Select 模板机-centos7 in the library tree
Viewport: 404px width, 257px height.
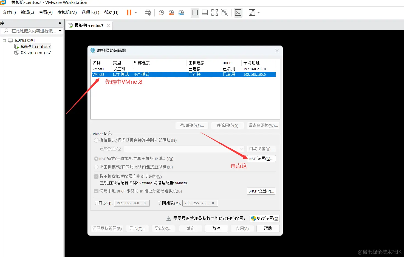click(x=36, y=47)
